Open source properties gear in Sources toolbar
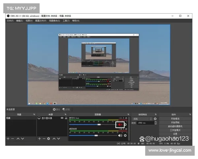Image resolution: width=198 pixels, height=159 pixels. pos(49,138)
